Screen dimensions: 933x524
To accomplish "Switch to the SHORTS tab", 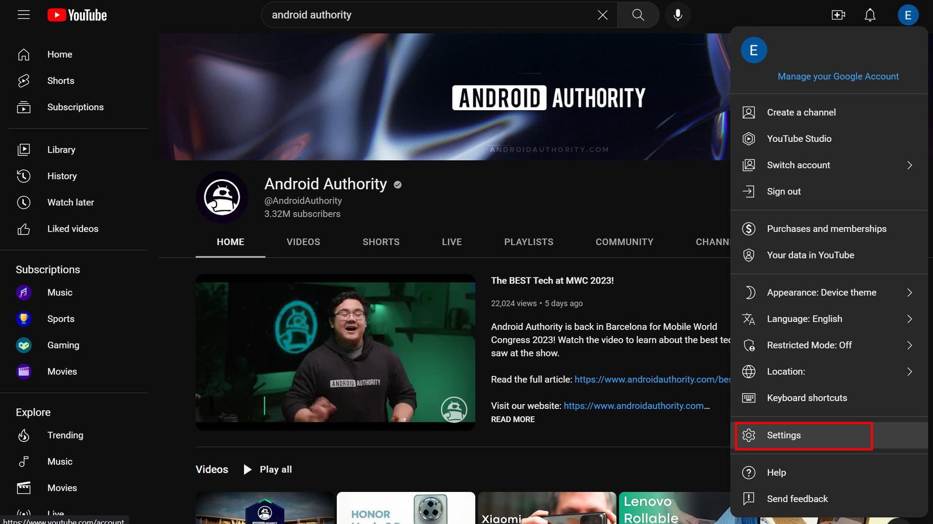I will 381,242.
